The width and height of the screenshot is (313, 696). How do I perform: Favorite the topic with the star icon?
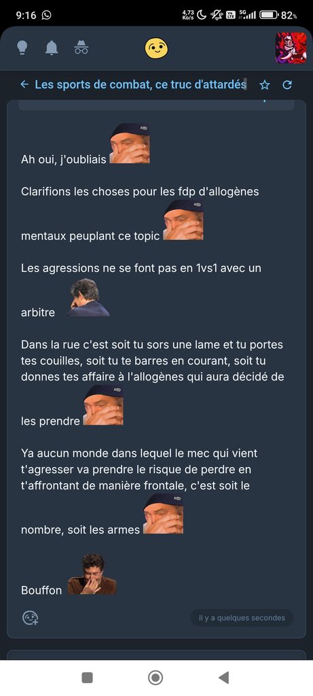265,85
